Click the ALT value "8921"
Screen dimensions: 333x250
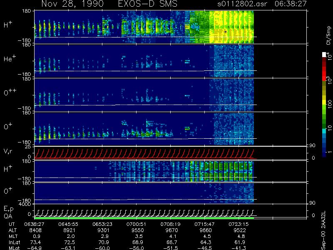point(70,230)
